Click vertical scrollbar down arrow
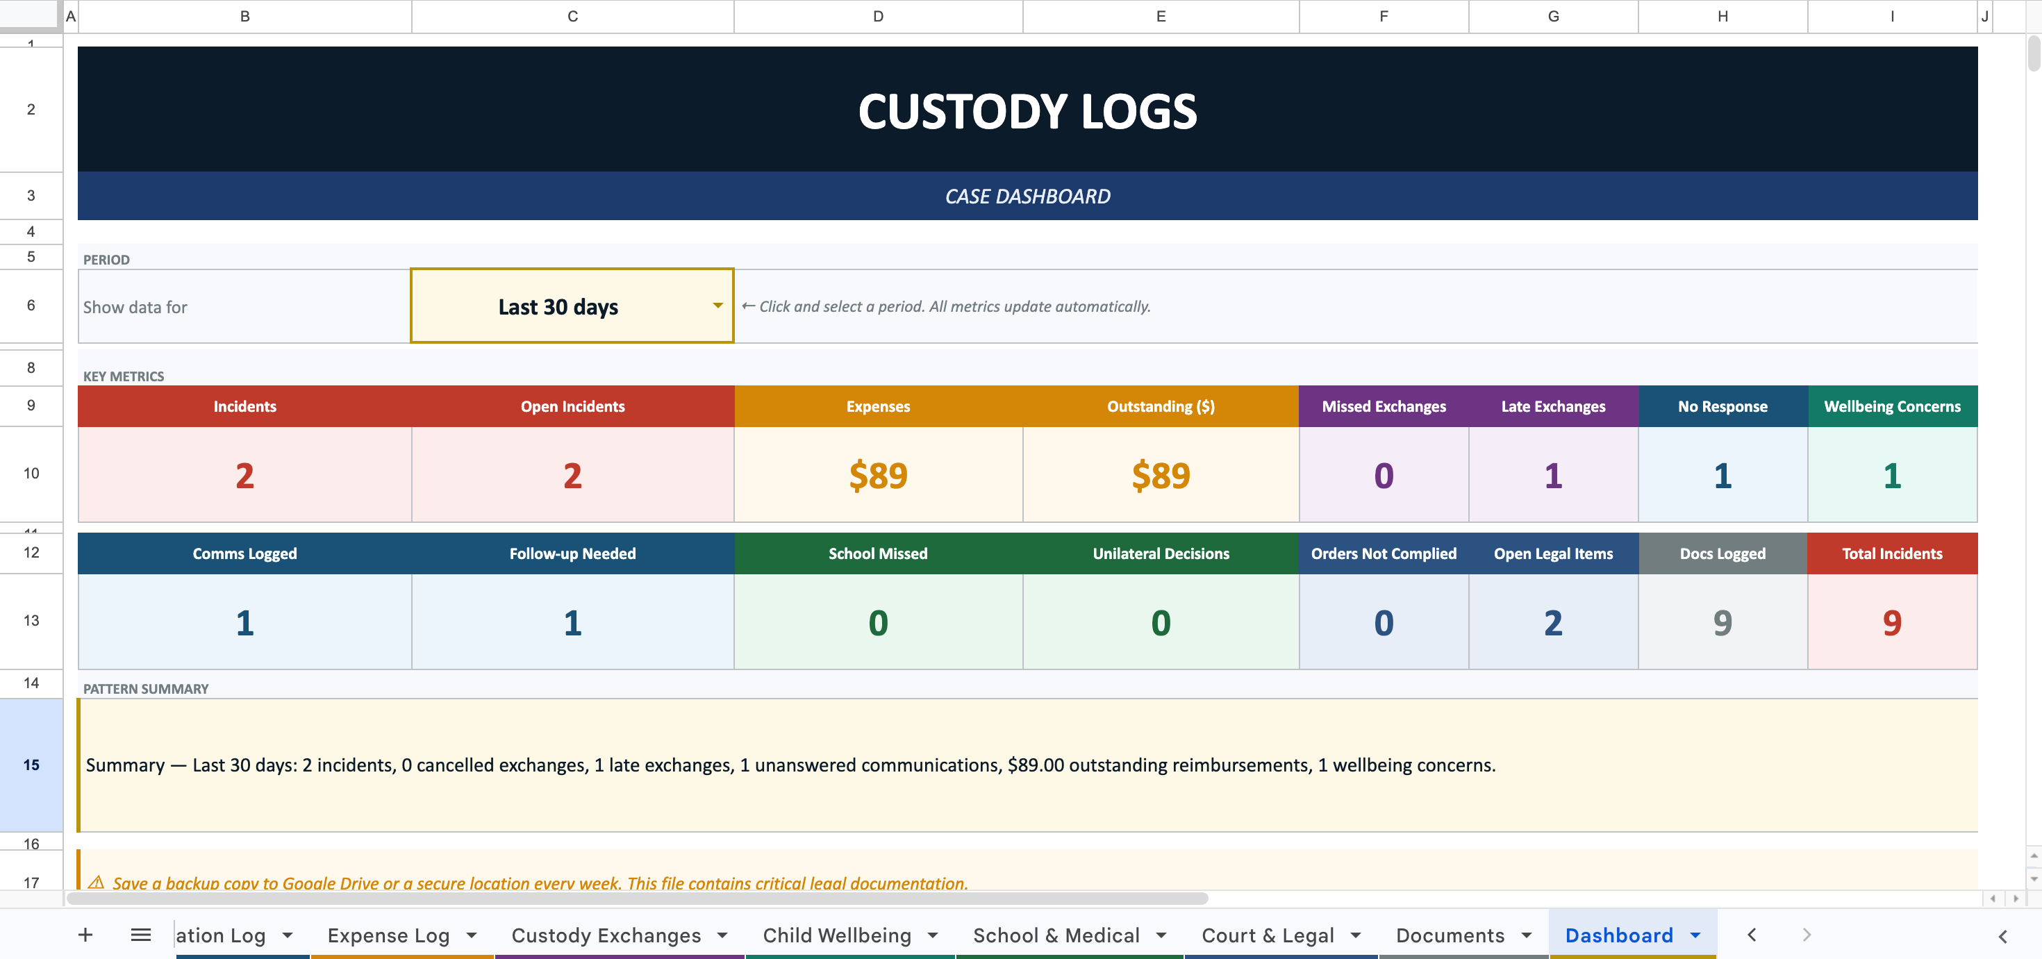The image size is (2042, 959). click(2033, 878)
